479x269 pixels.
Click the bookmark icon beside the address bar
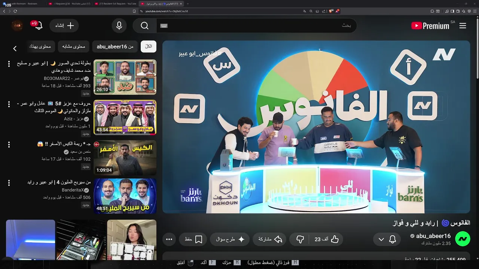[134, 11]
